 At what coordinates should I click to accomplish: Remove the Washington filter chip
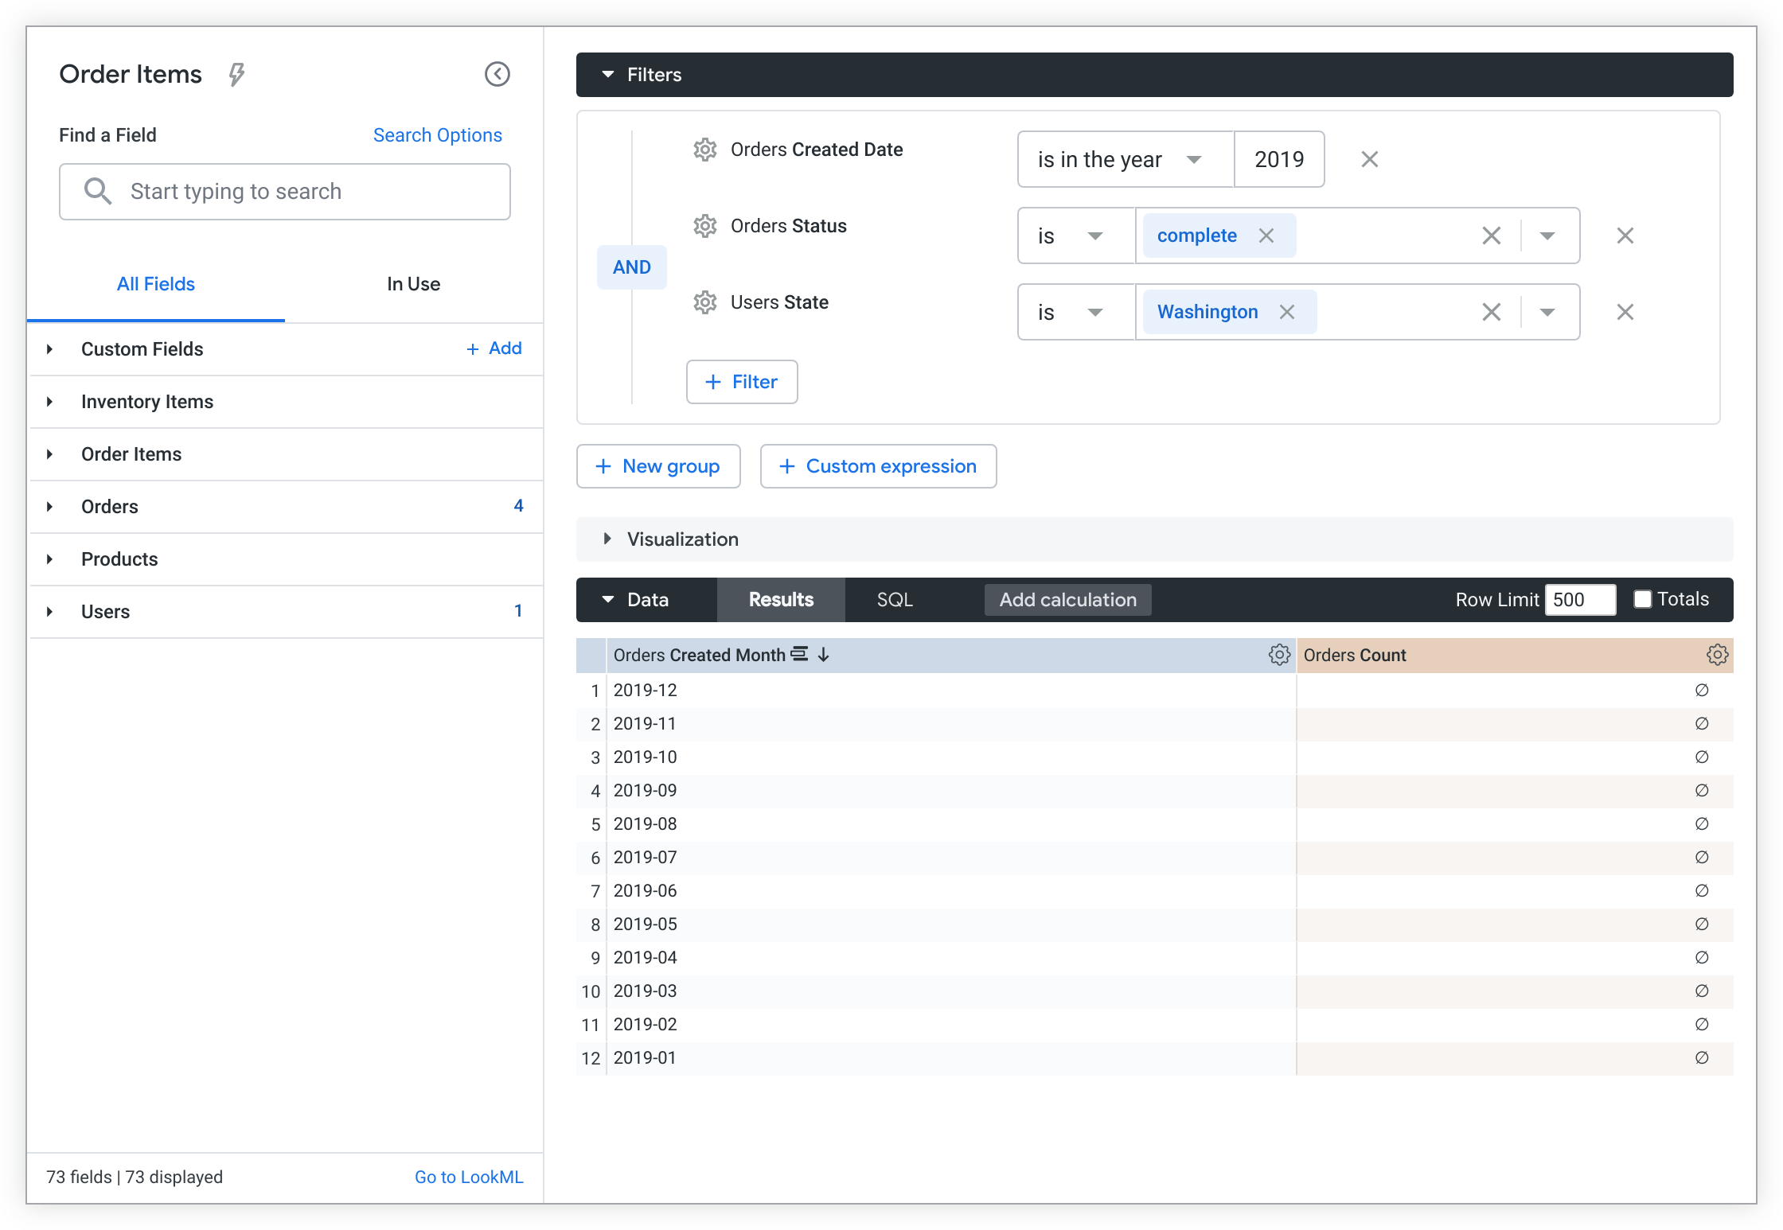pos(1287,312)
